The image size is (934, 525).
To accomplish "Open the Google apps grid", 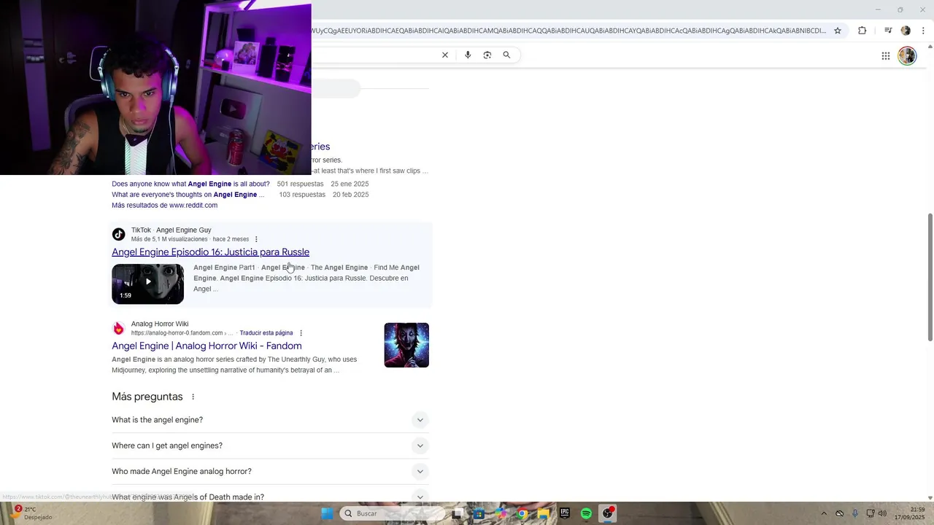I will click(885, 55).
